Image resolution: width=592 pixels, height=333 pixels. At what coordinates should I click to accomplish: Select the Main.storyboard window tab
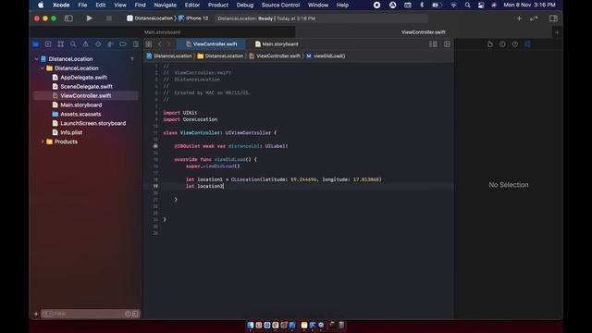163,32
